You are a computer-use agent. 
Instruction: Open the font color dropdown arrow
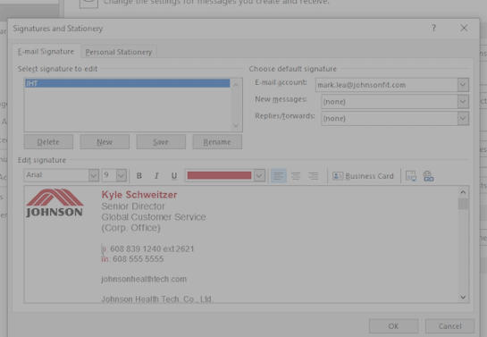point(259,175)
